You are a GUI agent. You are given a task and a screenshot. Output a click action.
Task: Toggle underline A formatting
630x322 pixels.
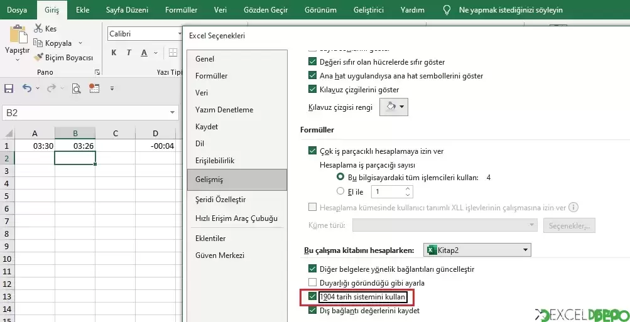point(144,53)
